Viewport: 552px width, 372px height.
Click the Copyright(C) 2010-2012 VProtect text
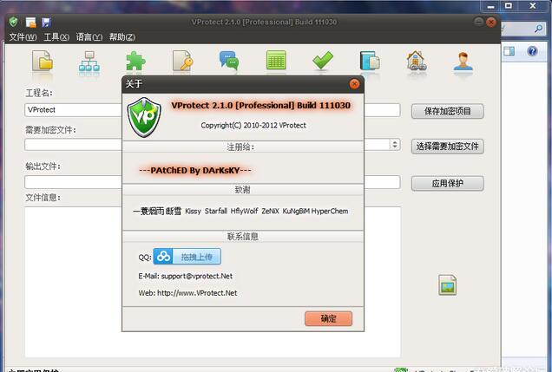[x=253, y=125]
